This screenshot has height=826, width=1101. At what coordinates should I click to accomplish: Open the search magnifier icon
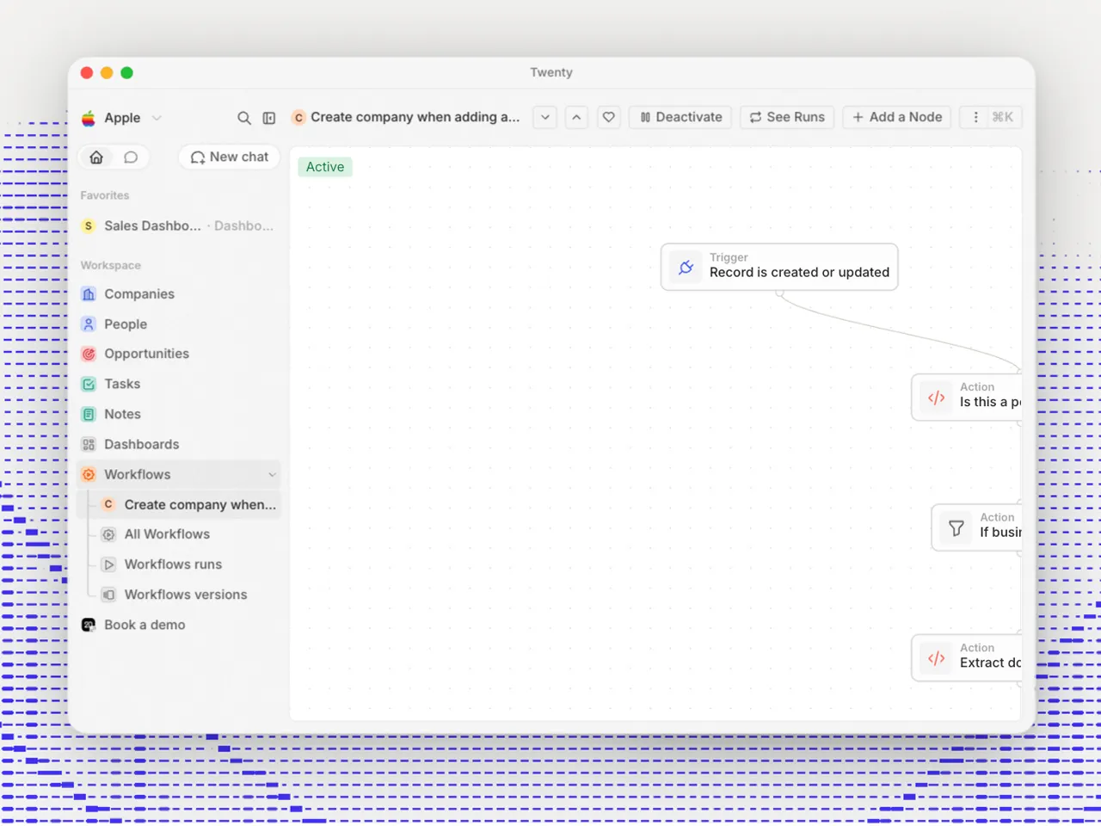pyautogui.click(x=244, y=118)
